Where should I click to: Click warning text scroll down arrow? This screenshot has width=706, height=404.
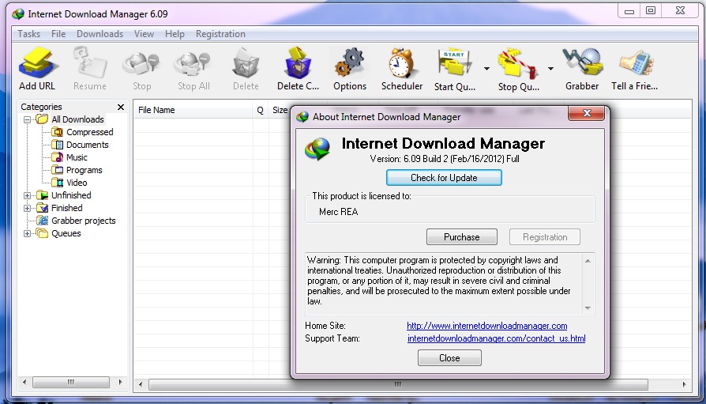coord(588,308)
